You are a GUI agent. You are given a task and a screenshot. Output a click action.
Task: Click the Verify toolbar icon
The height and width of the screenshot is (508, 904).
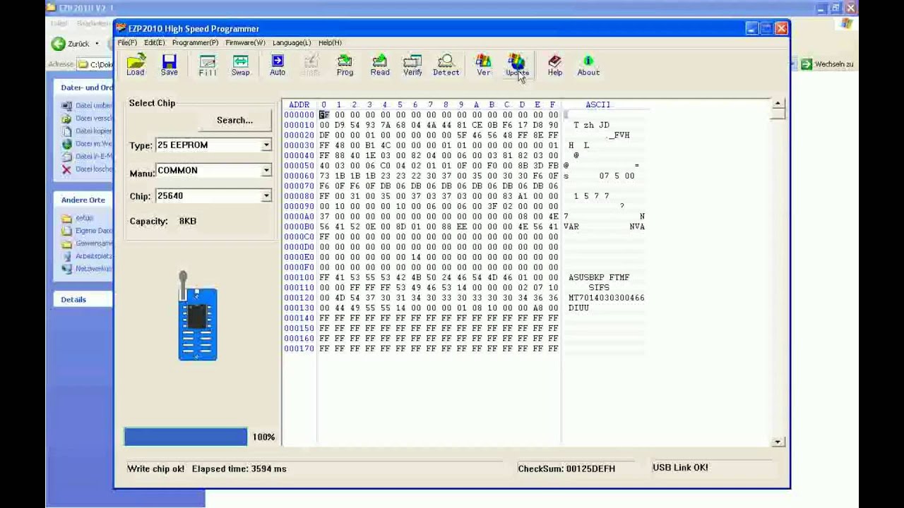click(412, 65)
